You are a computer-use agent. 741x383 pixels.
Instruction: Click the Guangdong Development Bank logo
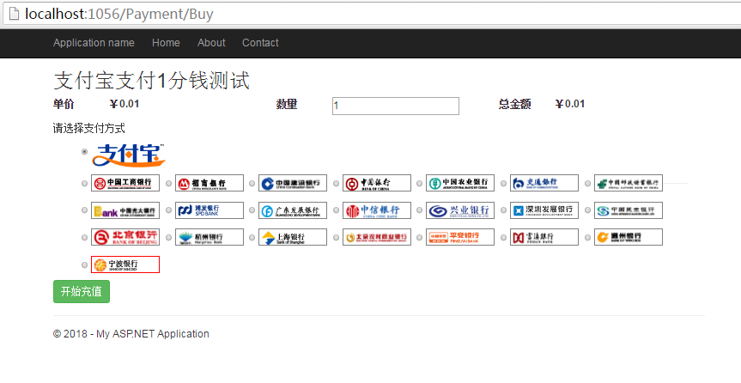pyautogui.click(x=293, y=210)
